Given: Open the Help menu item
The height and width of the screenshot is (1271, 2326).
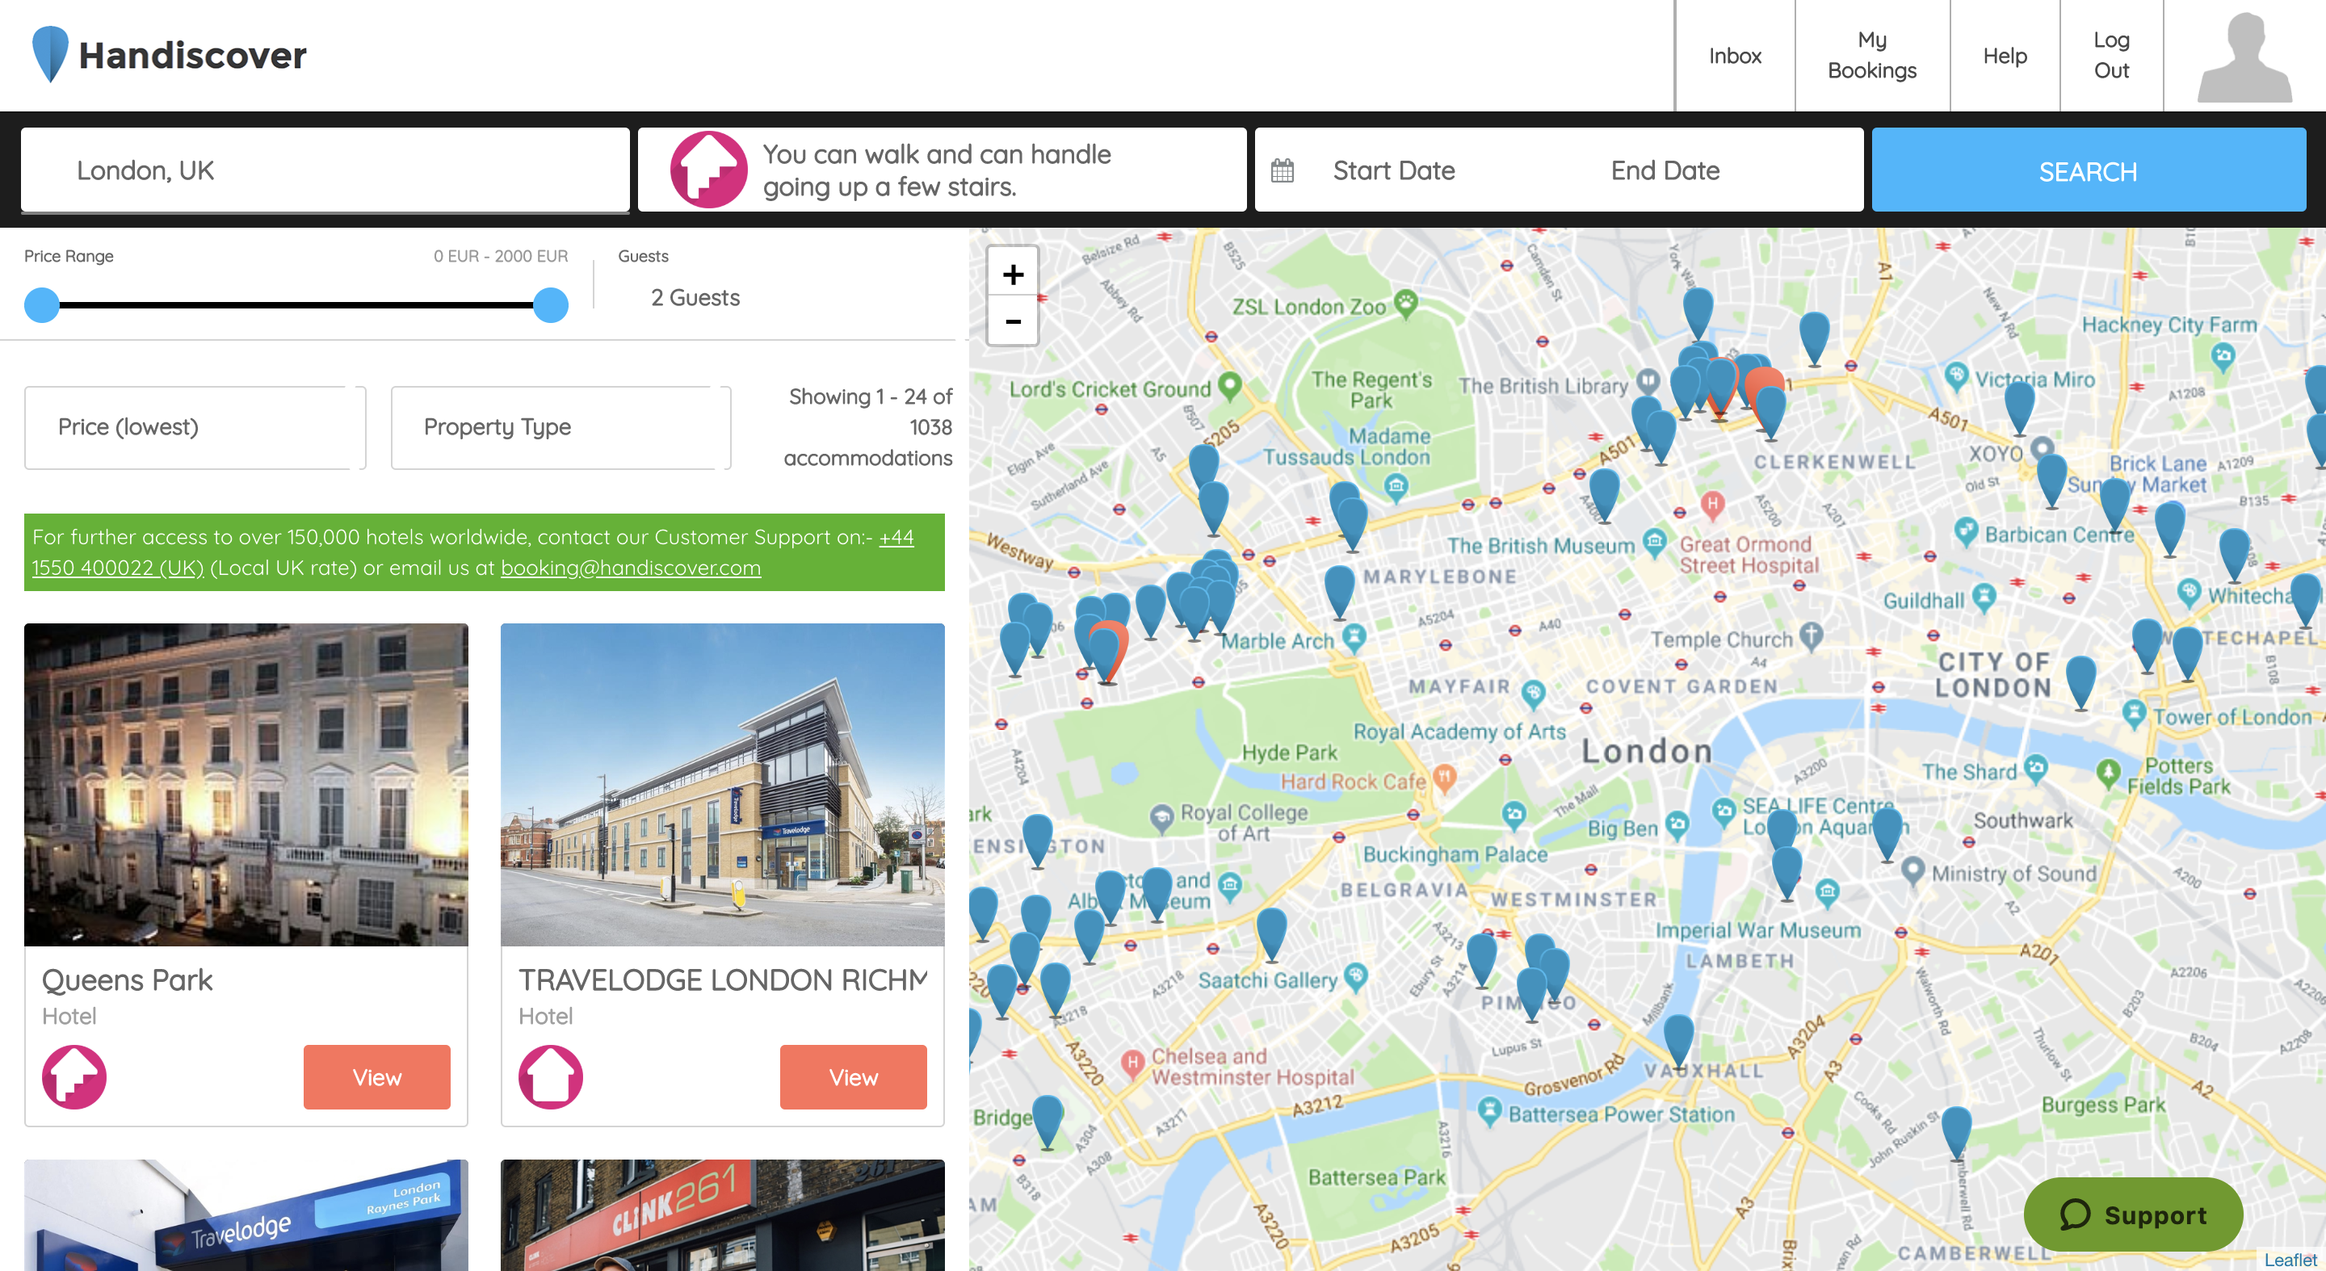Looking at the screenshot, I should (x=2005, y=56).
